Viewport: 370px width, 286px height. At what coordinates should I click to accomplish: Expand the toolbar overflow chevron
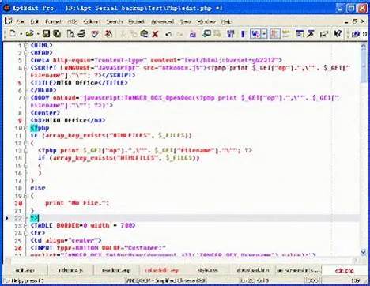(364, 34)
